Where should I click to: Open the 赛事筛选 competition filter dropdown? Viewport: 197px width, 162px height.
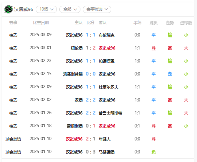[97, 9]
